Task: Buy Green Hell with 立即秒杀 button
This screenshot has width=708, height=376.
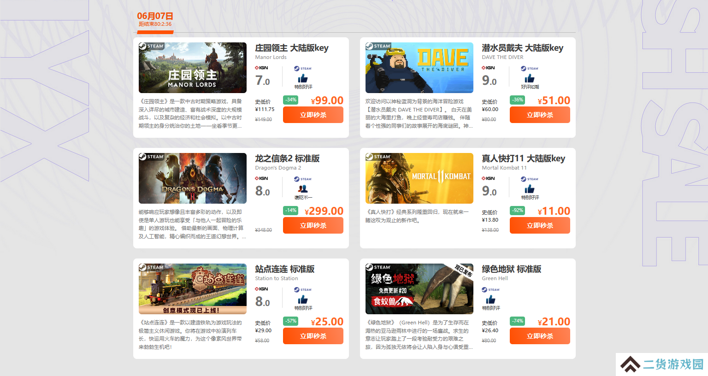Action: click(x=540, y=336)
